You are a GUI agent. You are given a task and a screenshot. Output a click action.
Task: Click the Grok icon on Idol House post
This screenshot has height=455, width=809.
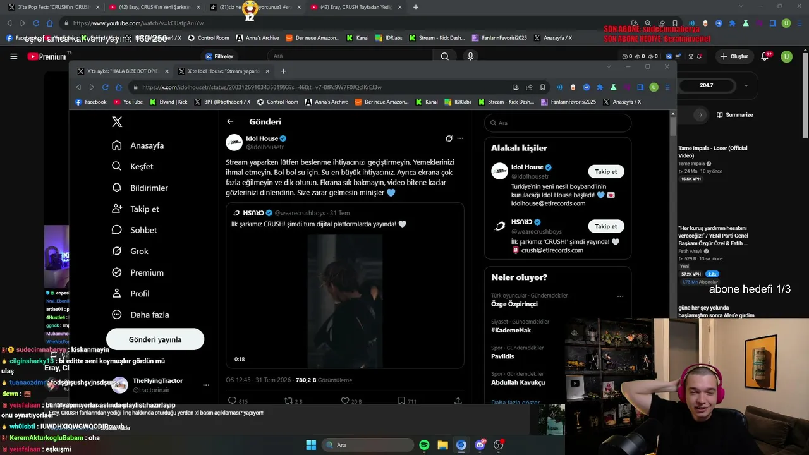pyautogui.click(x=449, y=138)
